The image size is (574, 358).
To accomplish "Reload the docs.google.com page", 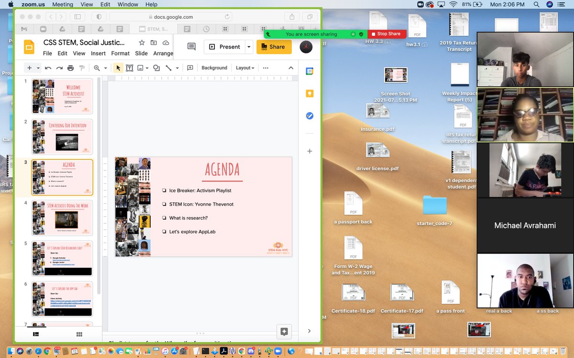I will [227, 17].
